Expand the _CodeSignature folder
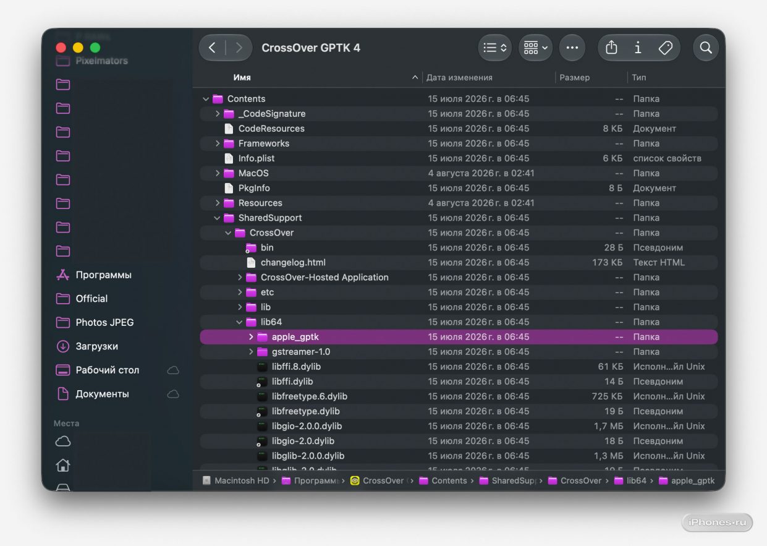This screenshot has width=767, height=546. tap(218, 114)
